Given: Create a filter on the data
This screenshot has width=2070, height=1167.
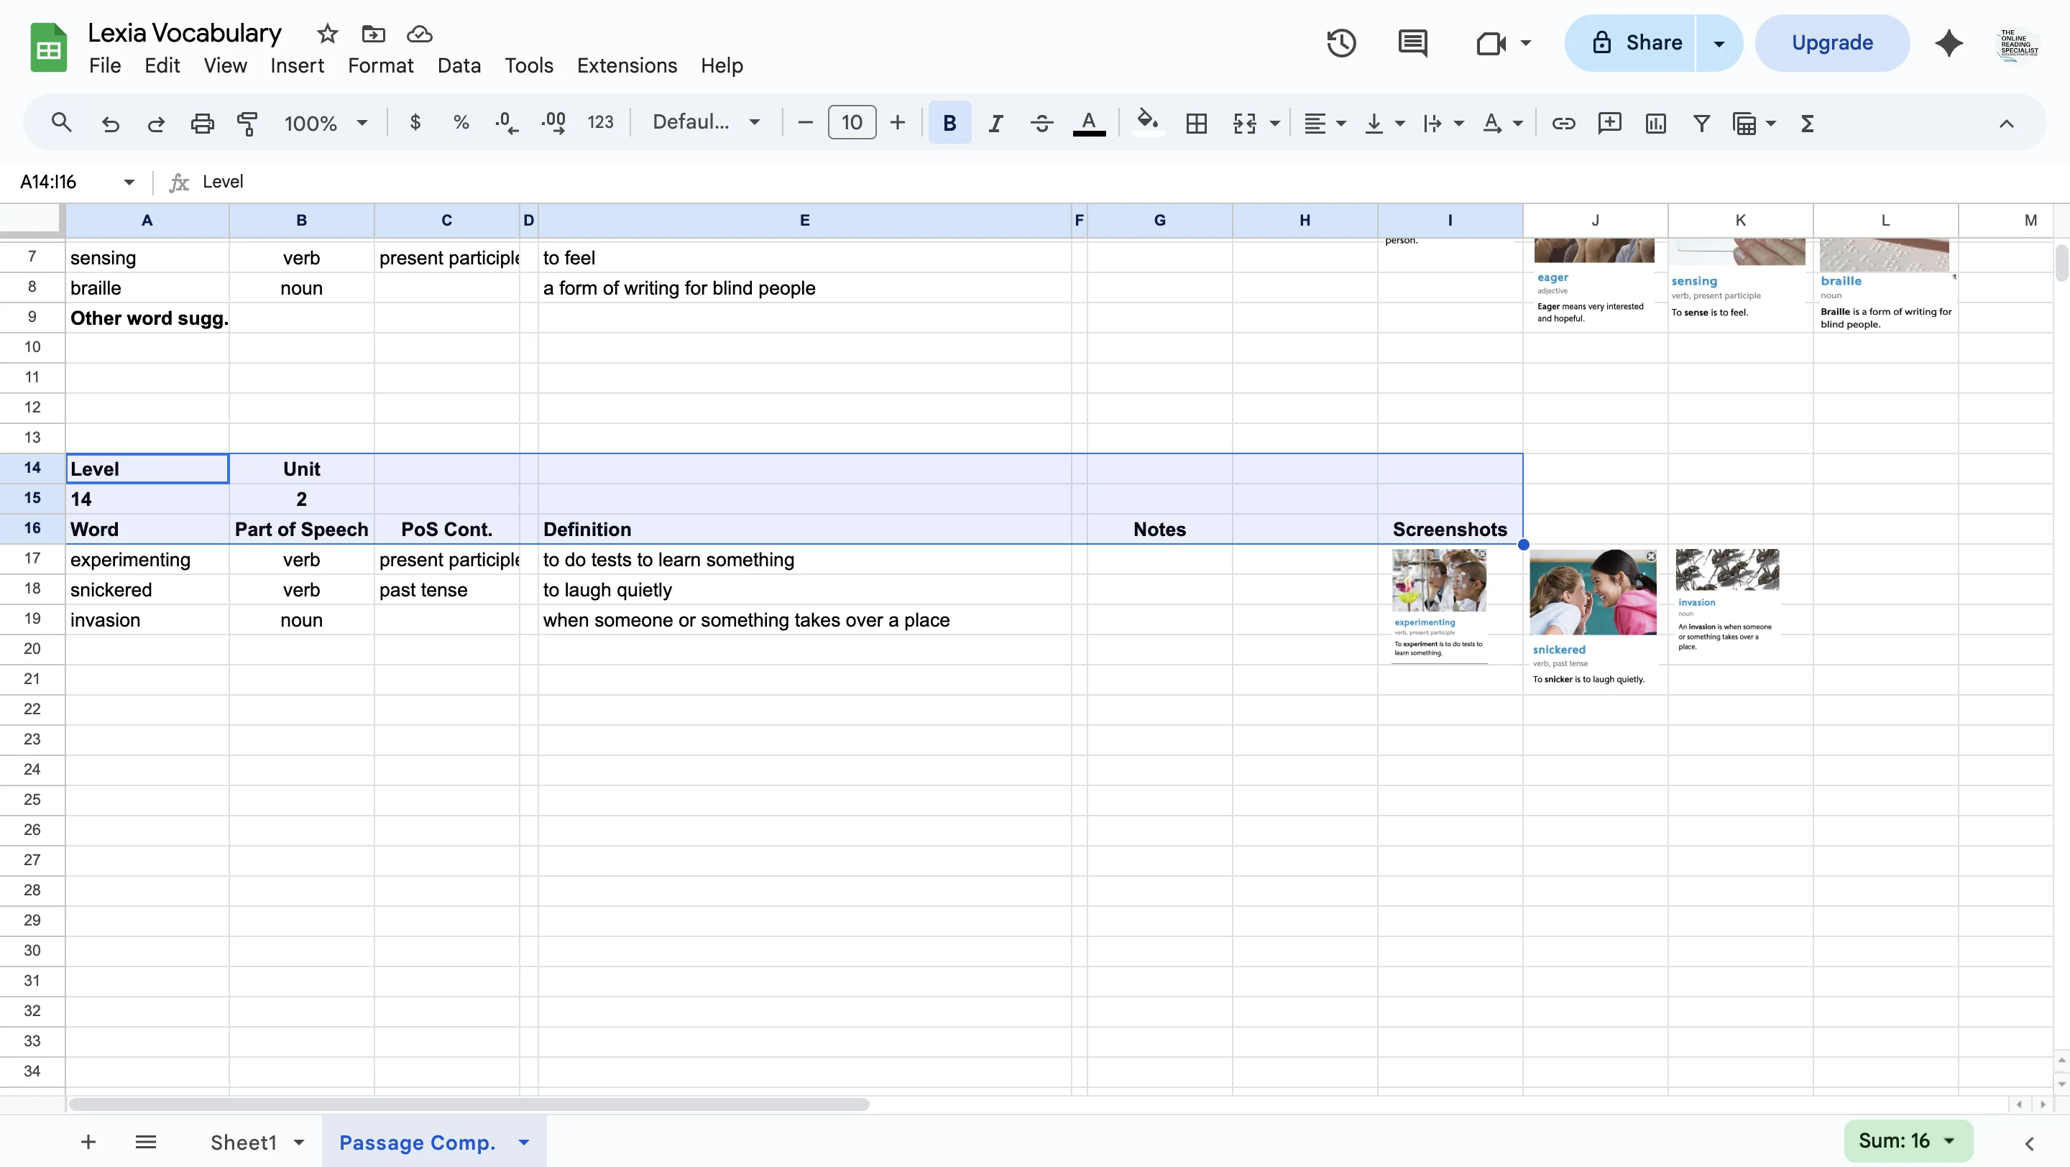Looking at the screenshot, I should tap(1701, 123).
